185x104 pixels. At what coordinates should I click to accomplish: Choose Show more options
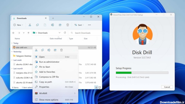(55, 100)
